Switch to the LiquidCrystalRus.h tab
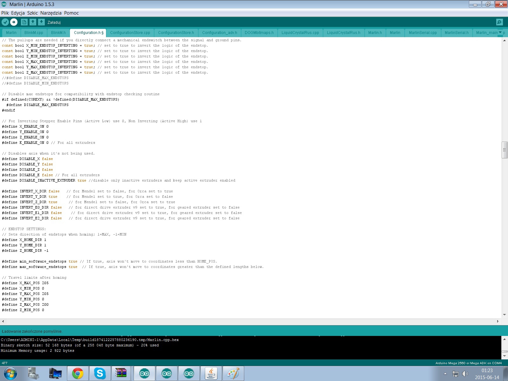 coord(344,33)
